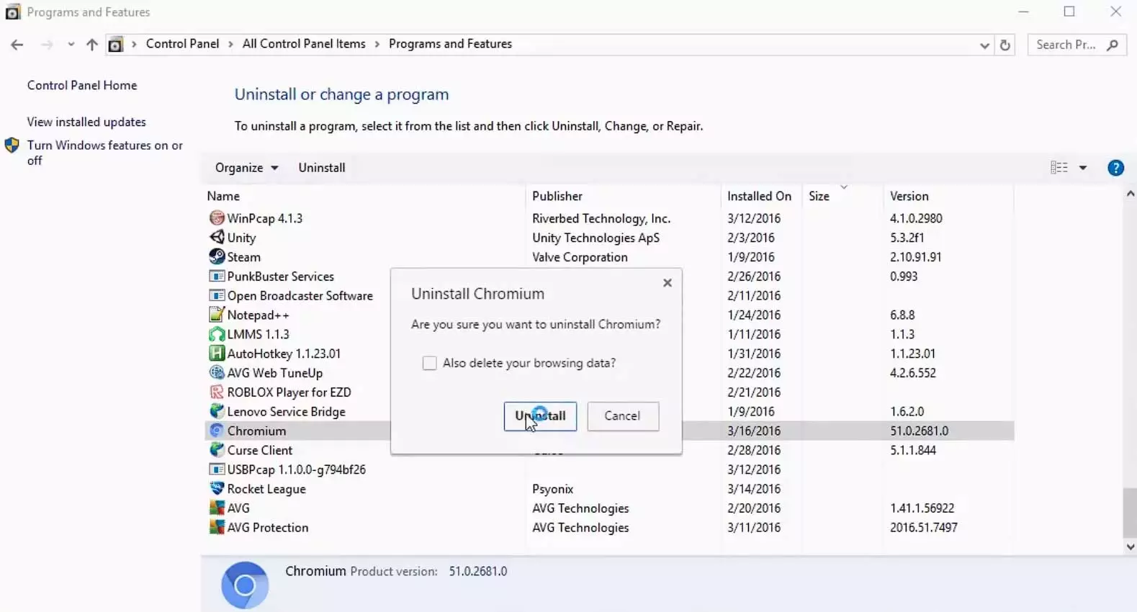Click the large Chromium logo in details pane
1137x612 pixels.
(245, 585)
